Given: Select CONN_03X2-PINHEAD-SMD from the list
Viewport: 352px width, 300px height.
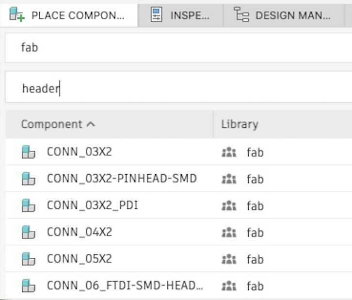Looking at the screenshot, I should click(x=121, y=179).
